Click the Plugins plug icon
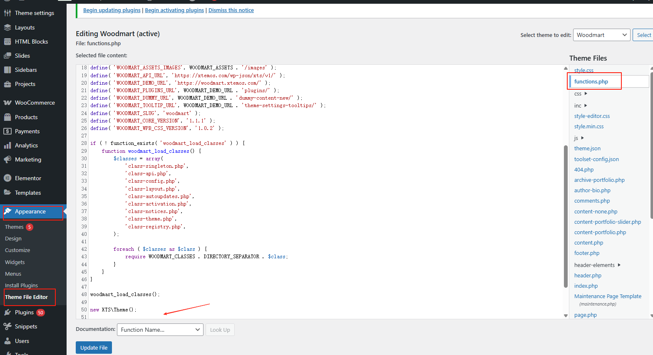 coord(7,312)
